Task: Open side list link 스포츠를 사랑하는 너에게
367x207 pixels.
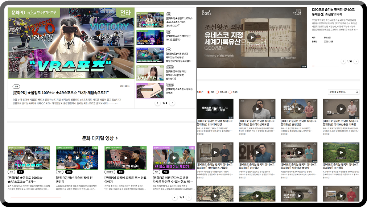Action: 179,91
